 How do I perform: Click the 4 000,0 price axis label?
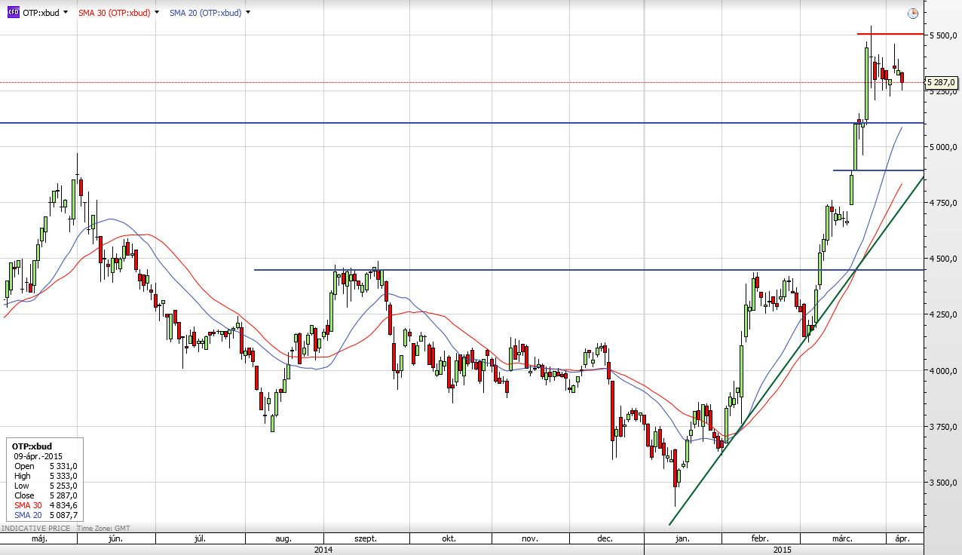pos(942,371)
